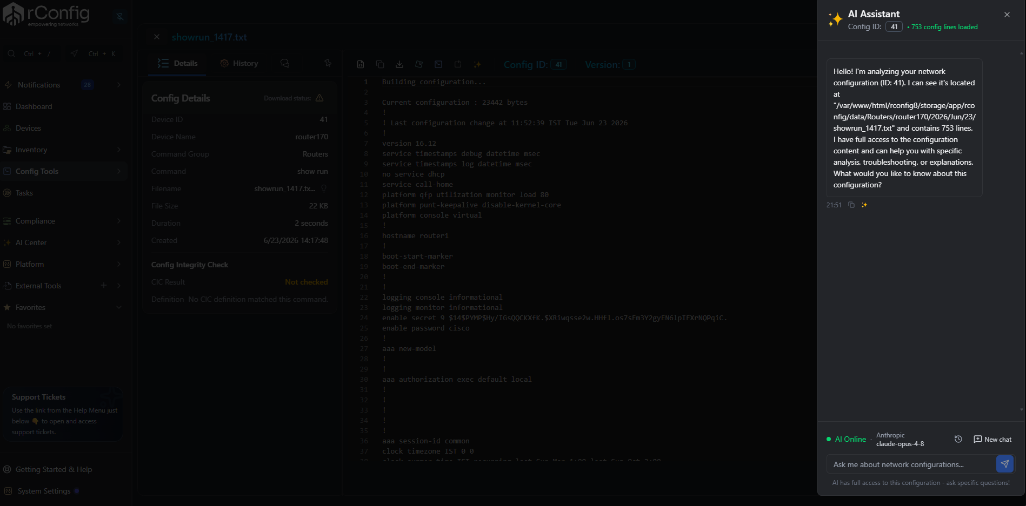1026x506 pixels.
Task: Expand the Notifications chevron
Action: point(119,85)
